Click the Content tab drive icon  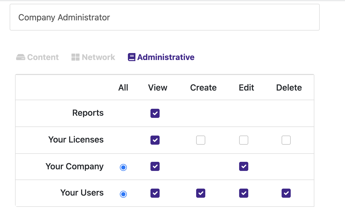(x=21, y=57)
